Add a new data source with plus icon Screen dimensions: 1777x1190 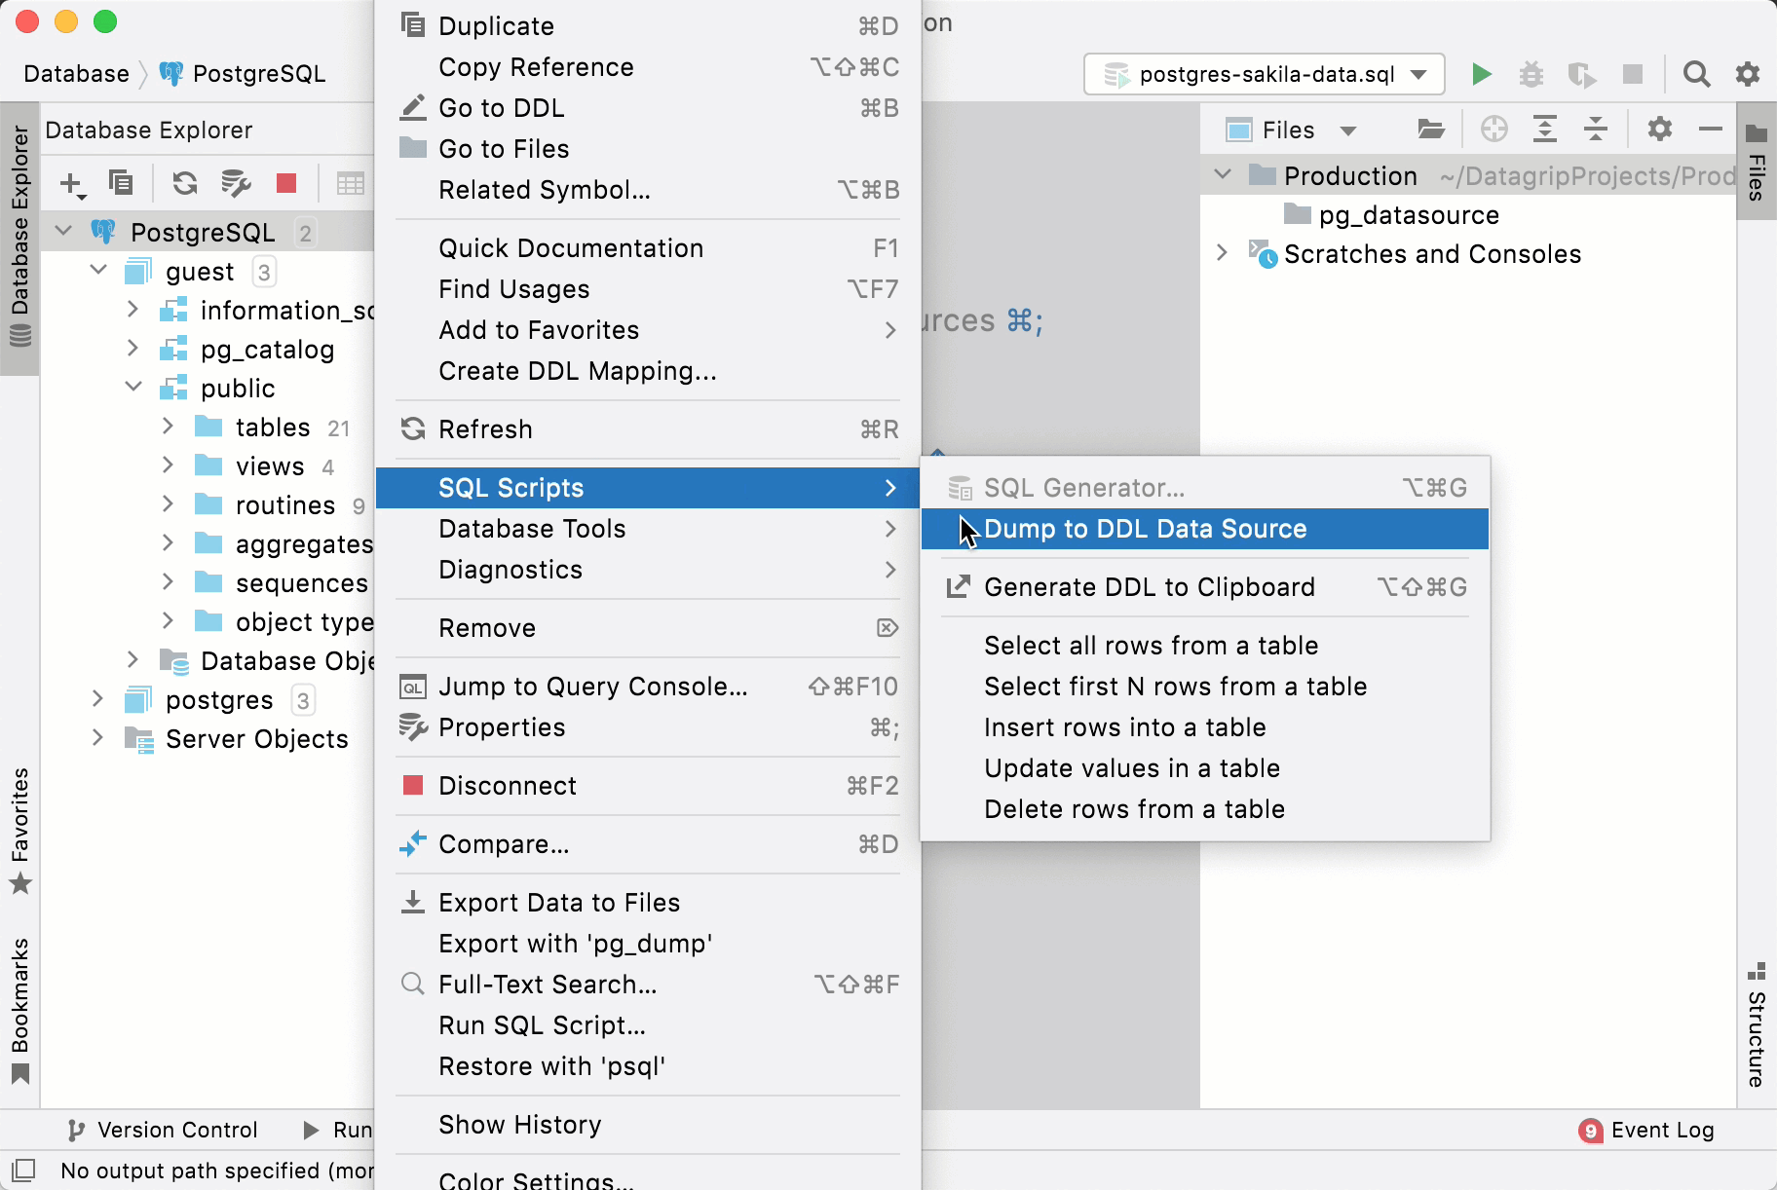pos(71,183)
